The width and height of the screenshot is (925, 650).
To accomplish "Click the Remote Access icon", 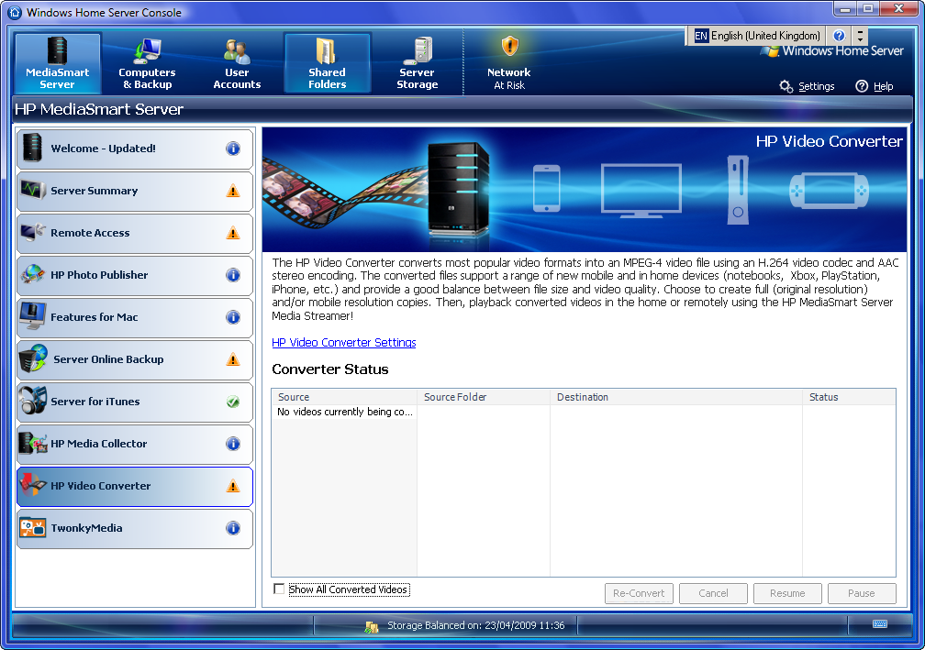I will click(x=32, y=232).
